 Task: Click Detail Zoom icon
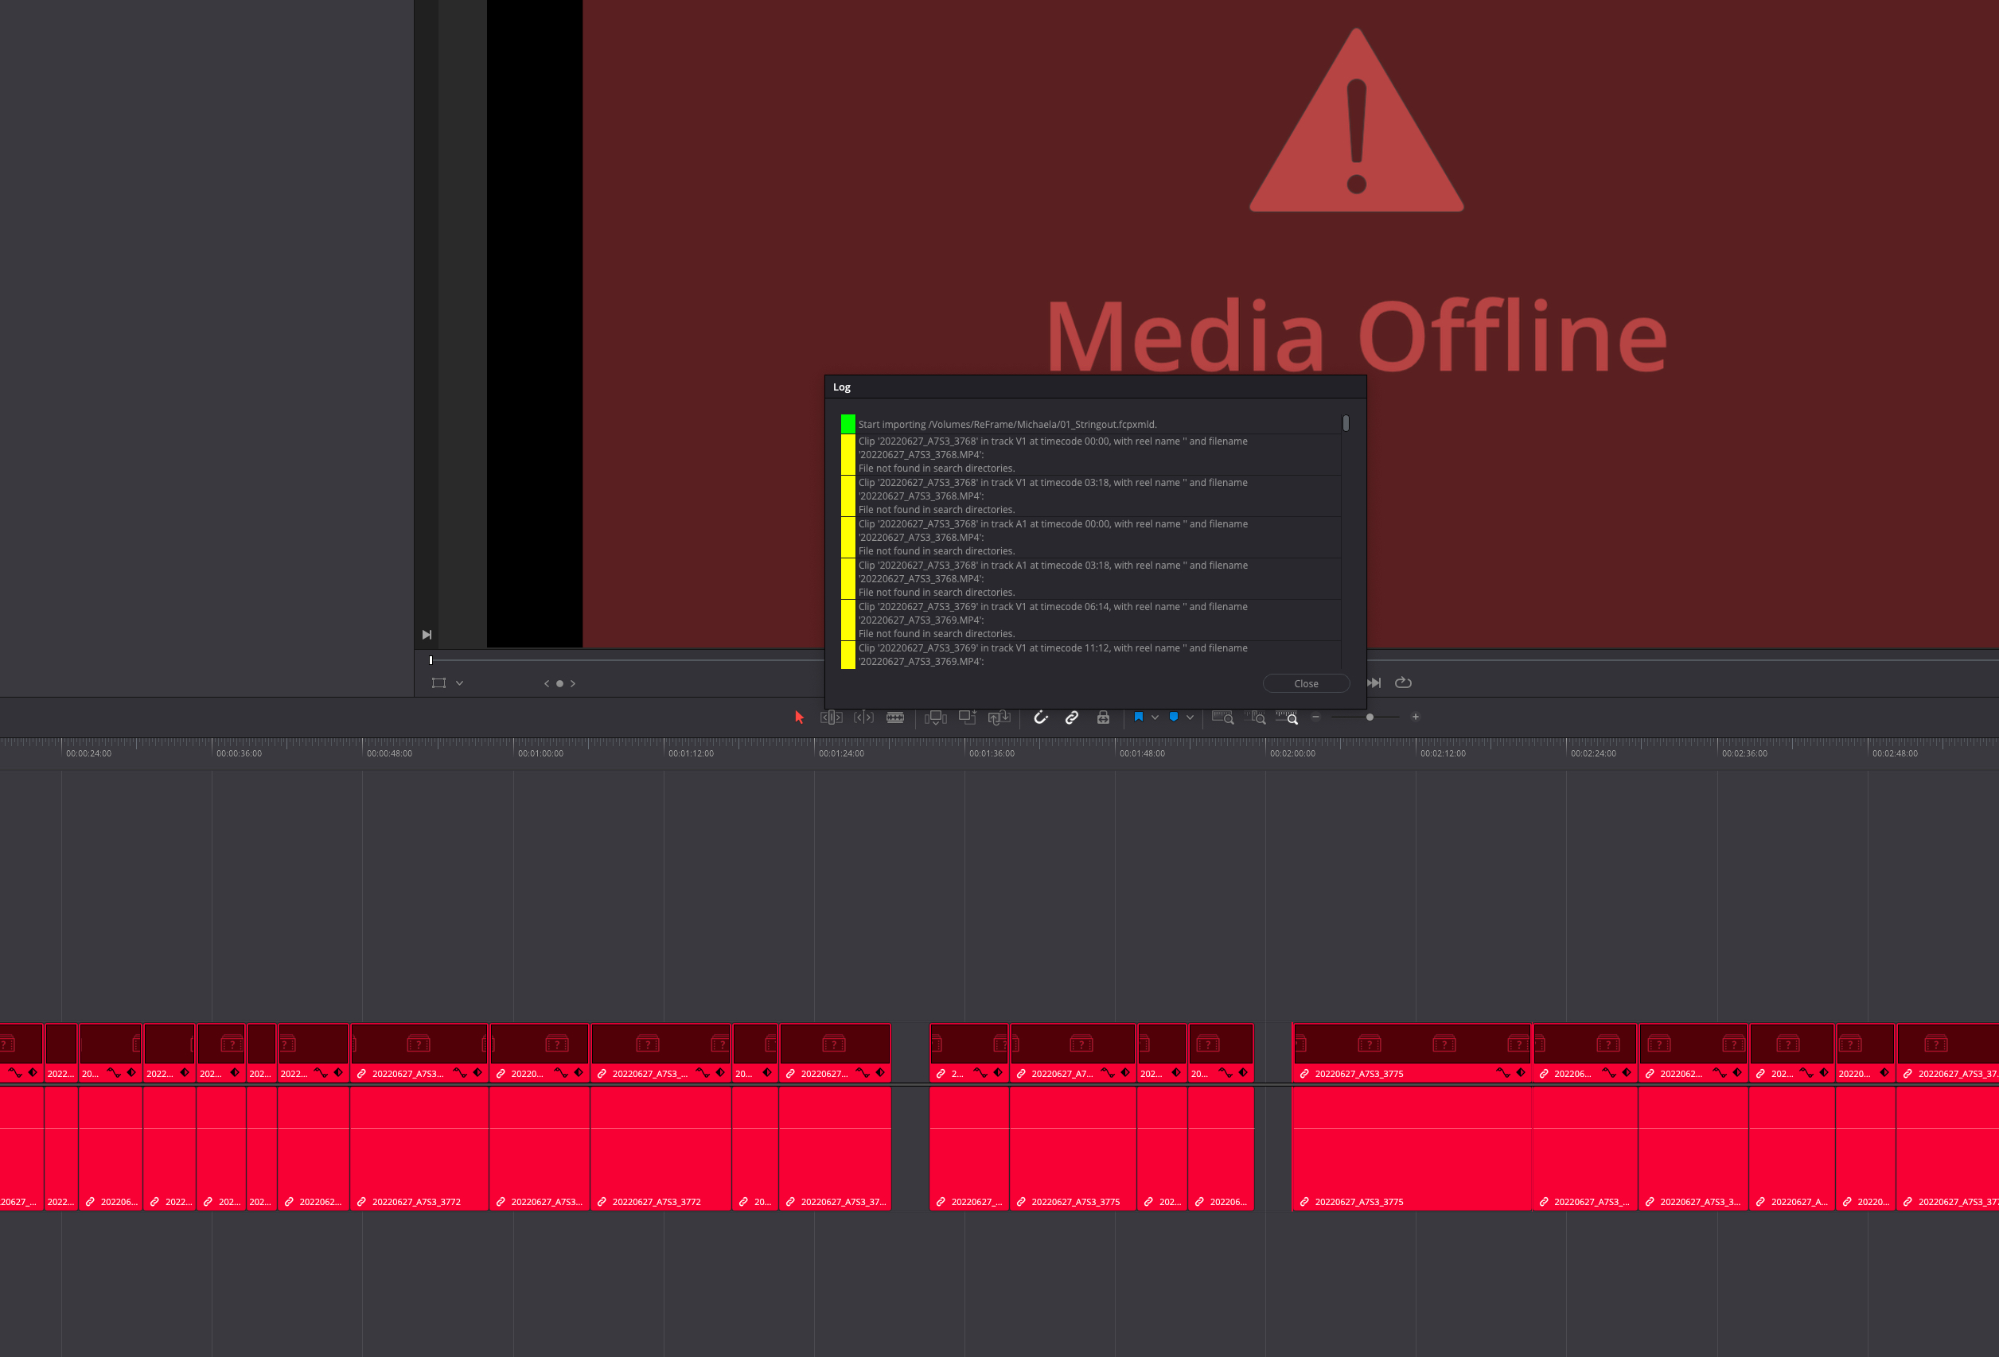(1255, 717)
